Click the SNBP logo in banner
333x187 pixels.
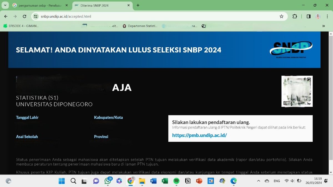tap(291, 50)
